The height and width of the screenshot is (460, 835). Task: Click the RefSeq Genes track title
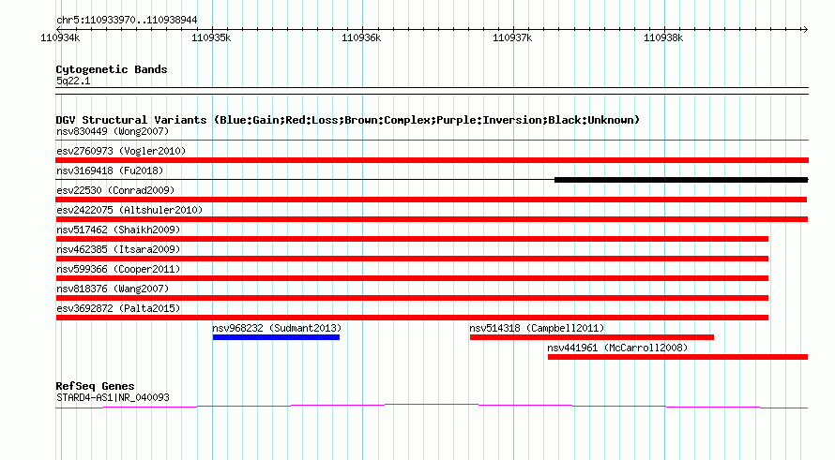pos(95,386)
